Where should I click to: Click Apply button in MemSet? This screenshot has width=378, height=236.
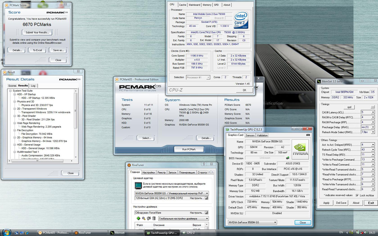coord(326,203)
